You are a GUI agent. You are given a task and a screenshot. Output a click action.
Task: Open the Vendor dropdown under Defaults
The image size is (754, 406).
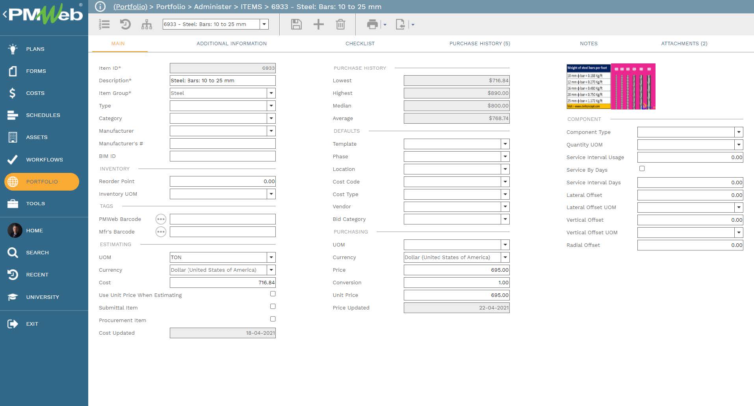505,207
